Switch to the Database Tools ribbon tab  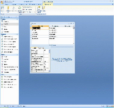[35, 4]
